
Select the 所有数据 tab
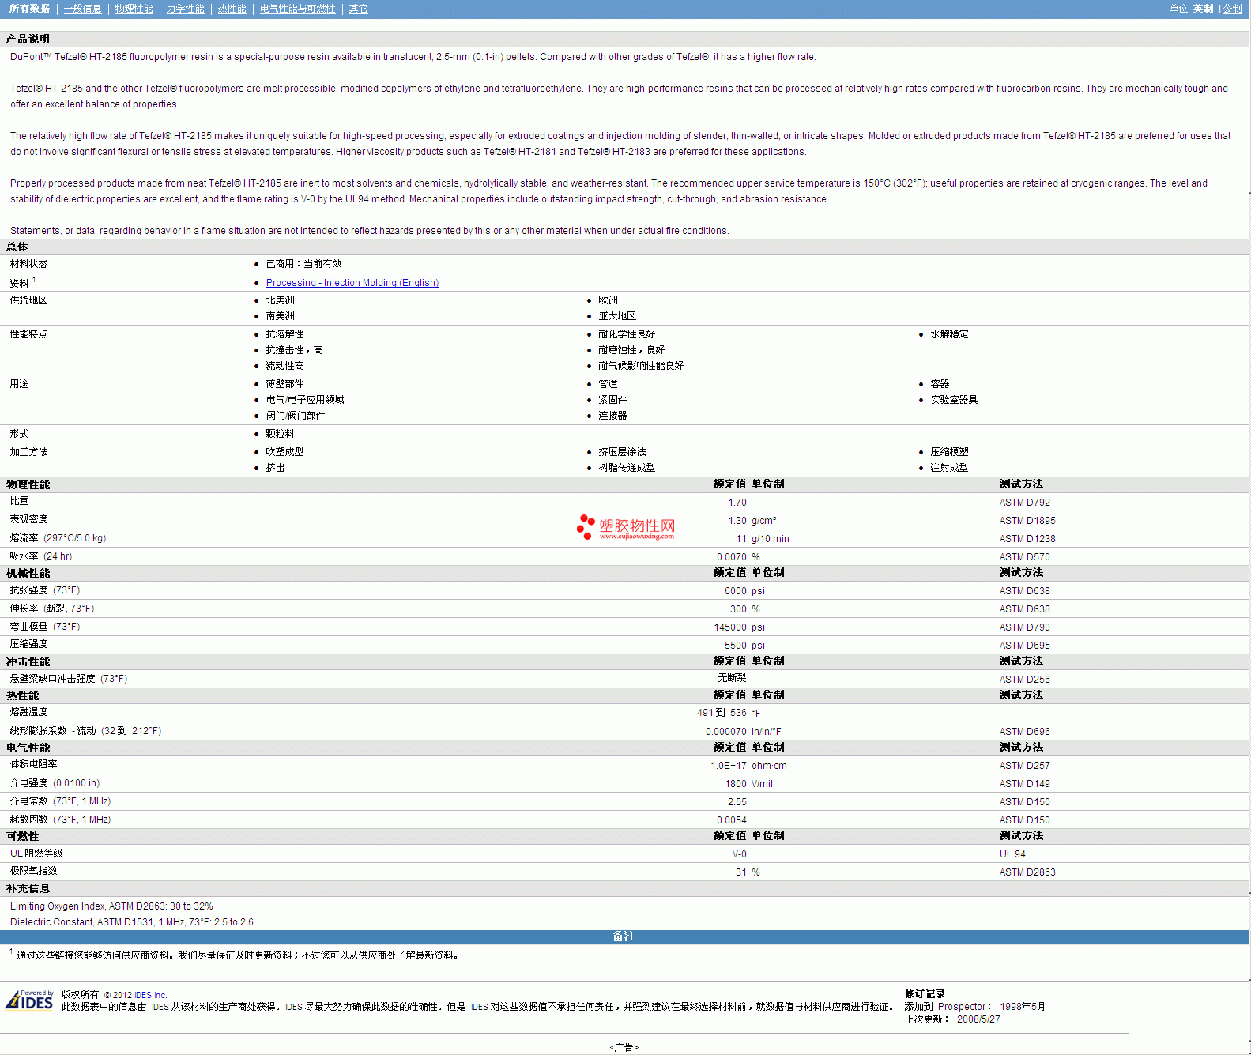pyautogui.click(x=29, y=9)
